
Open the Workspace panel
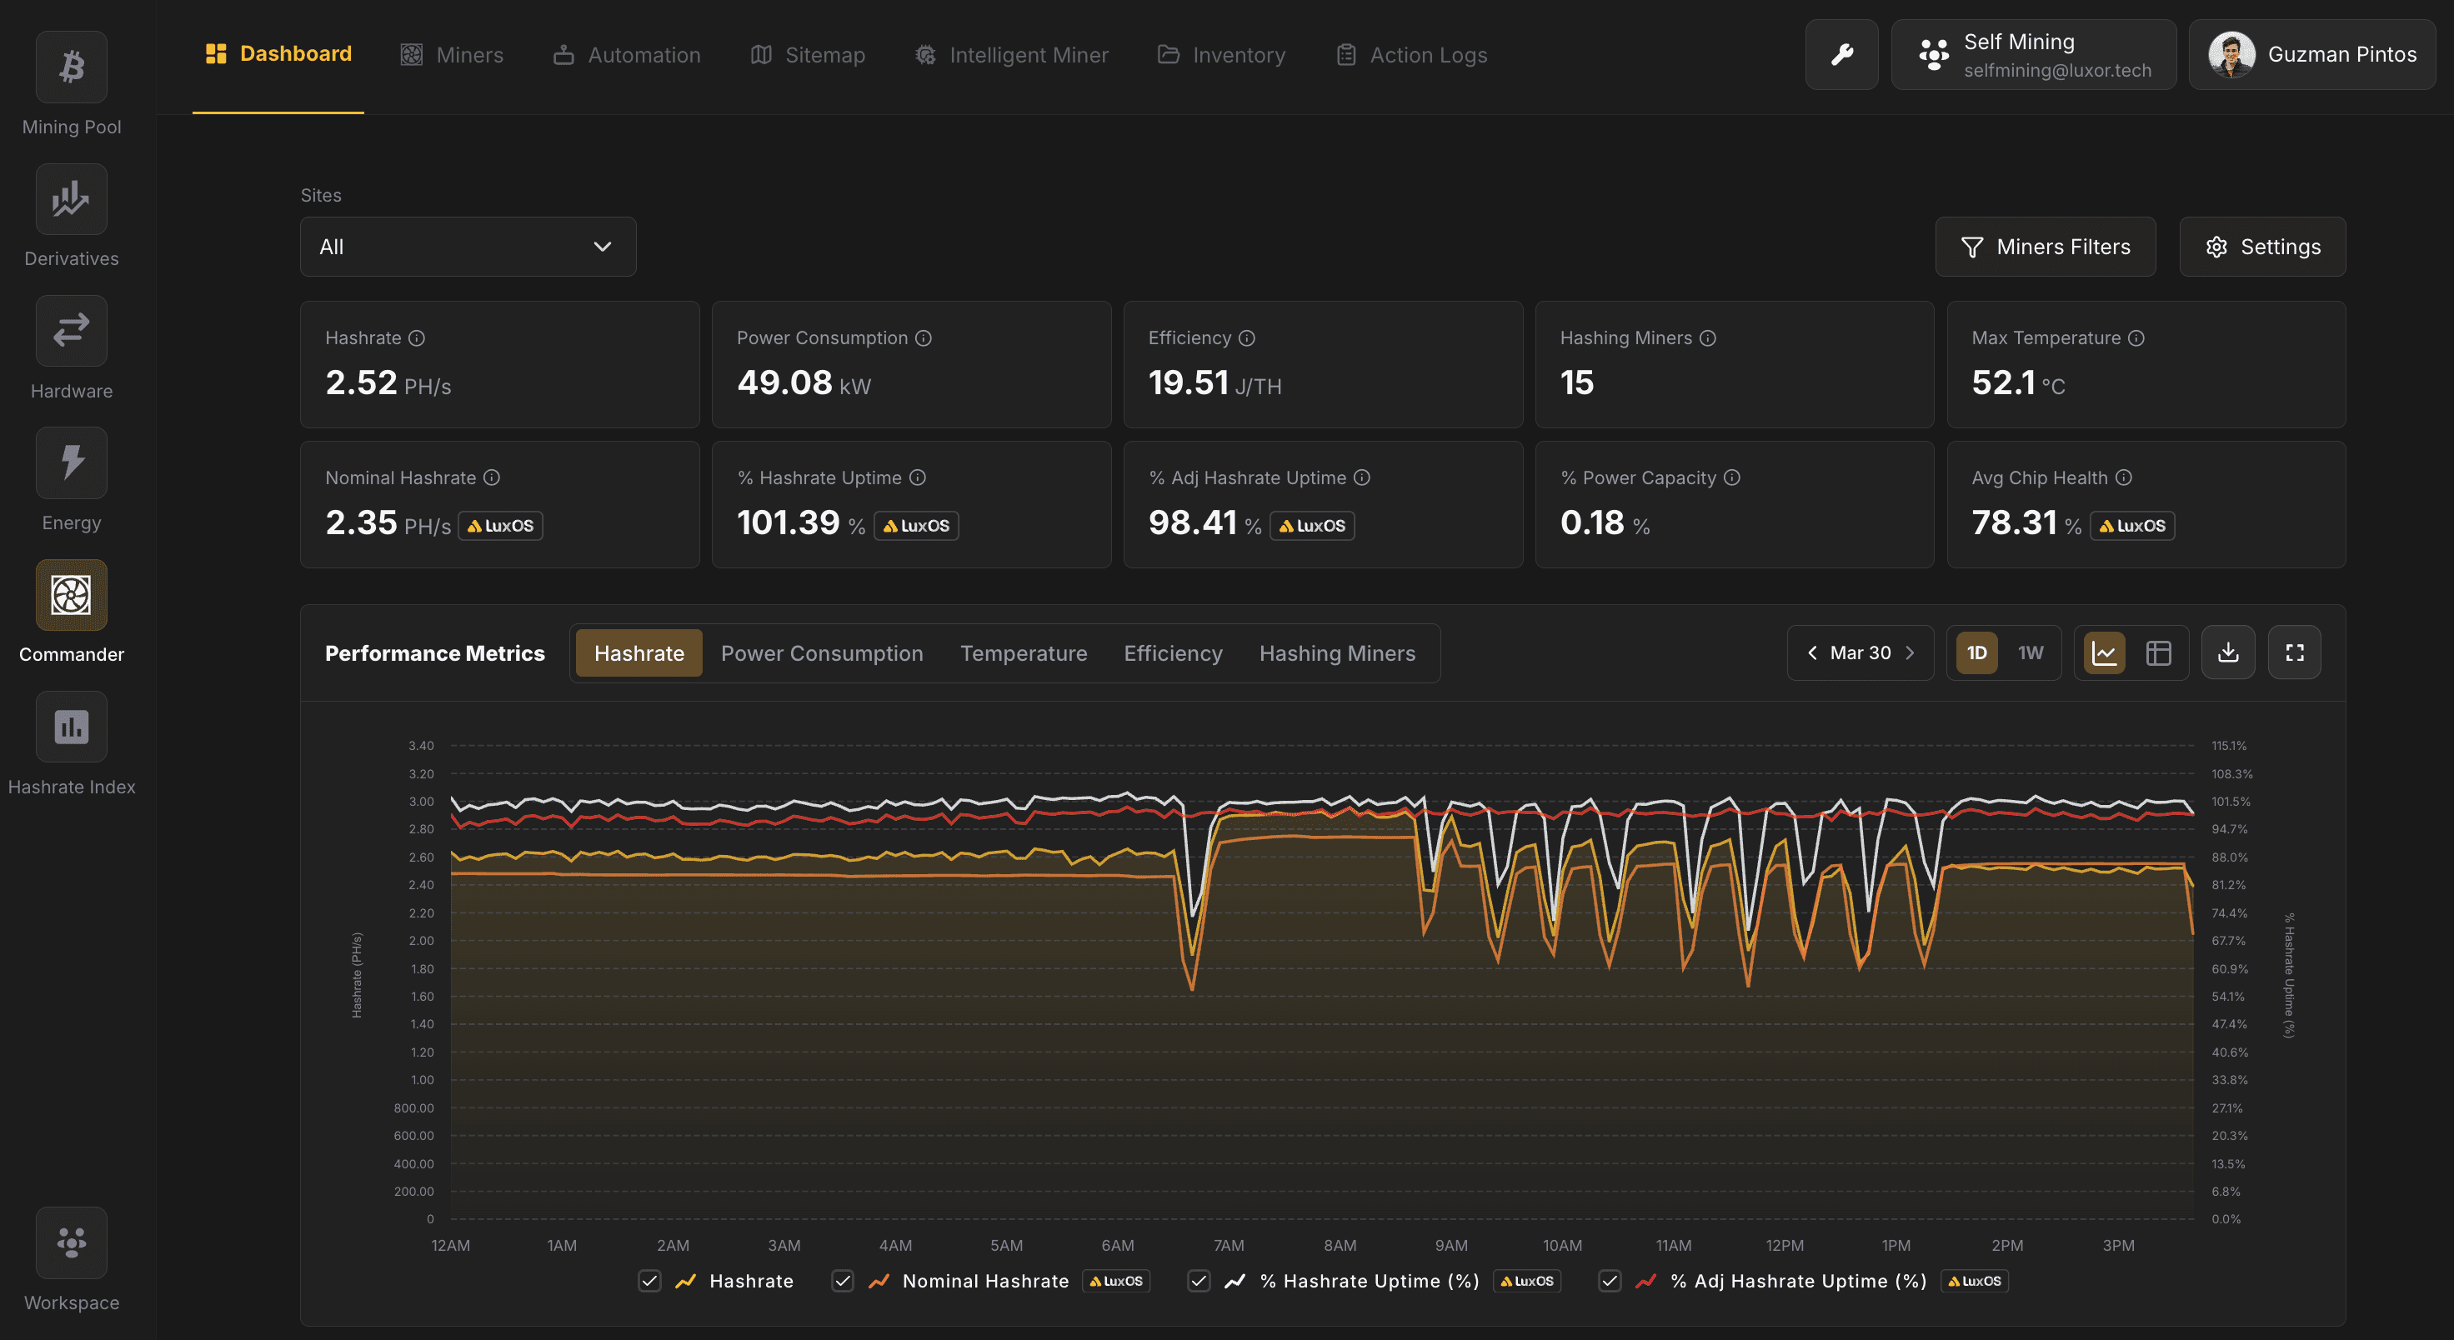pos(71,1242)
